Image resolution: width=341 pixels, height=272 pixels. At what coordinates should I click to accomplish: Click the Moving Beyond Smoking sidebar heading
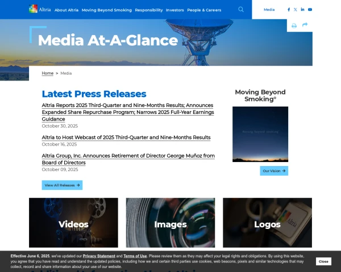click(260, 95)
